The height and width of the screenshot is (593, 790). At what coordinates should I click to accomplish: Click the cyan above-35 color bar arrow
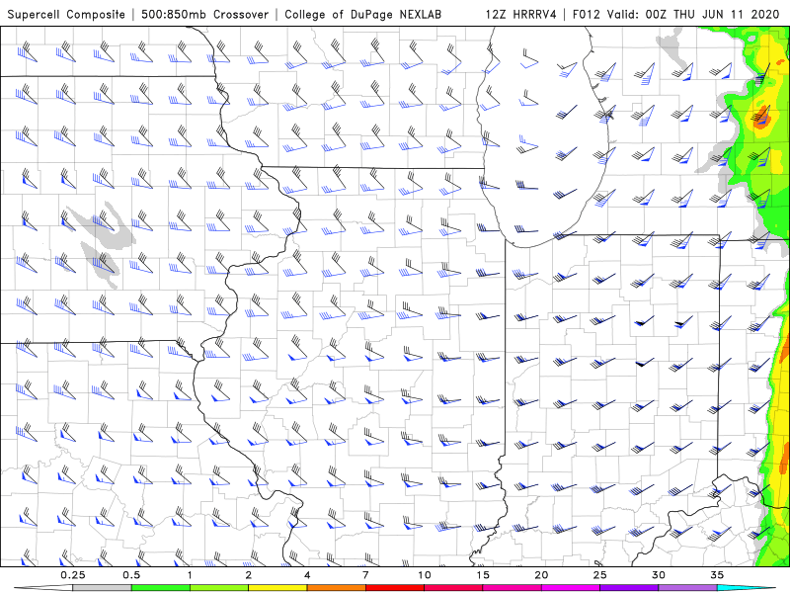[x=746, y=588]
